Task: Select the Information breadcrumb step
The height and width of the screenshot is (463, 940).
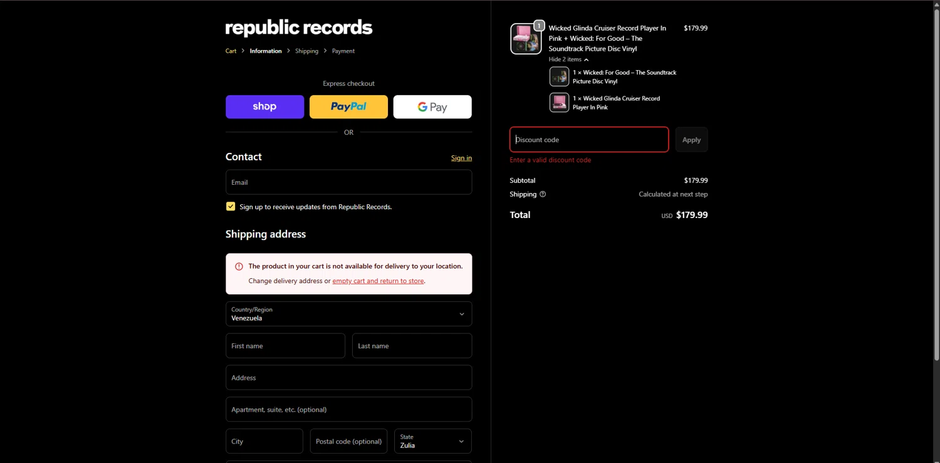Action: (x=266, y=51)
